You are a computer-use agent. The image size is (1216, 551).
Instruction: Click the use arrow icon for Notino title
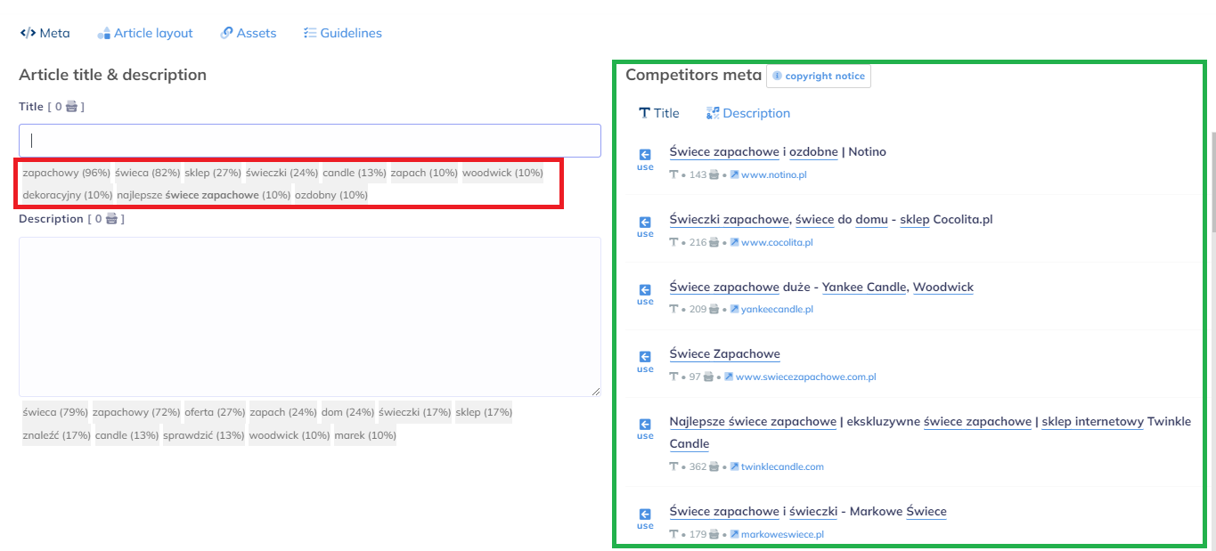click(645, 155)
